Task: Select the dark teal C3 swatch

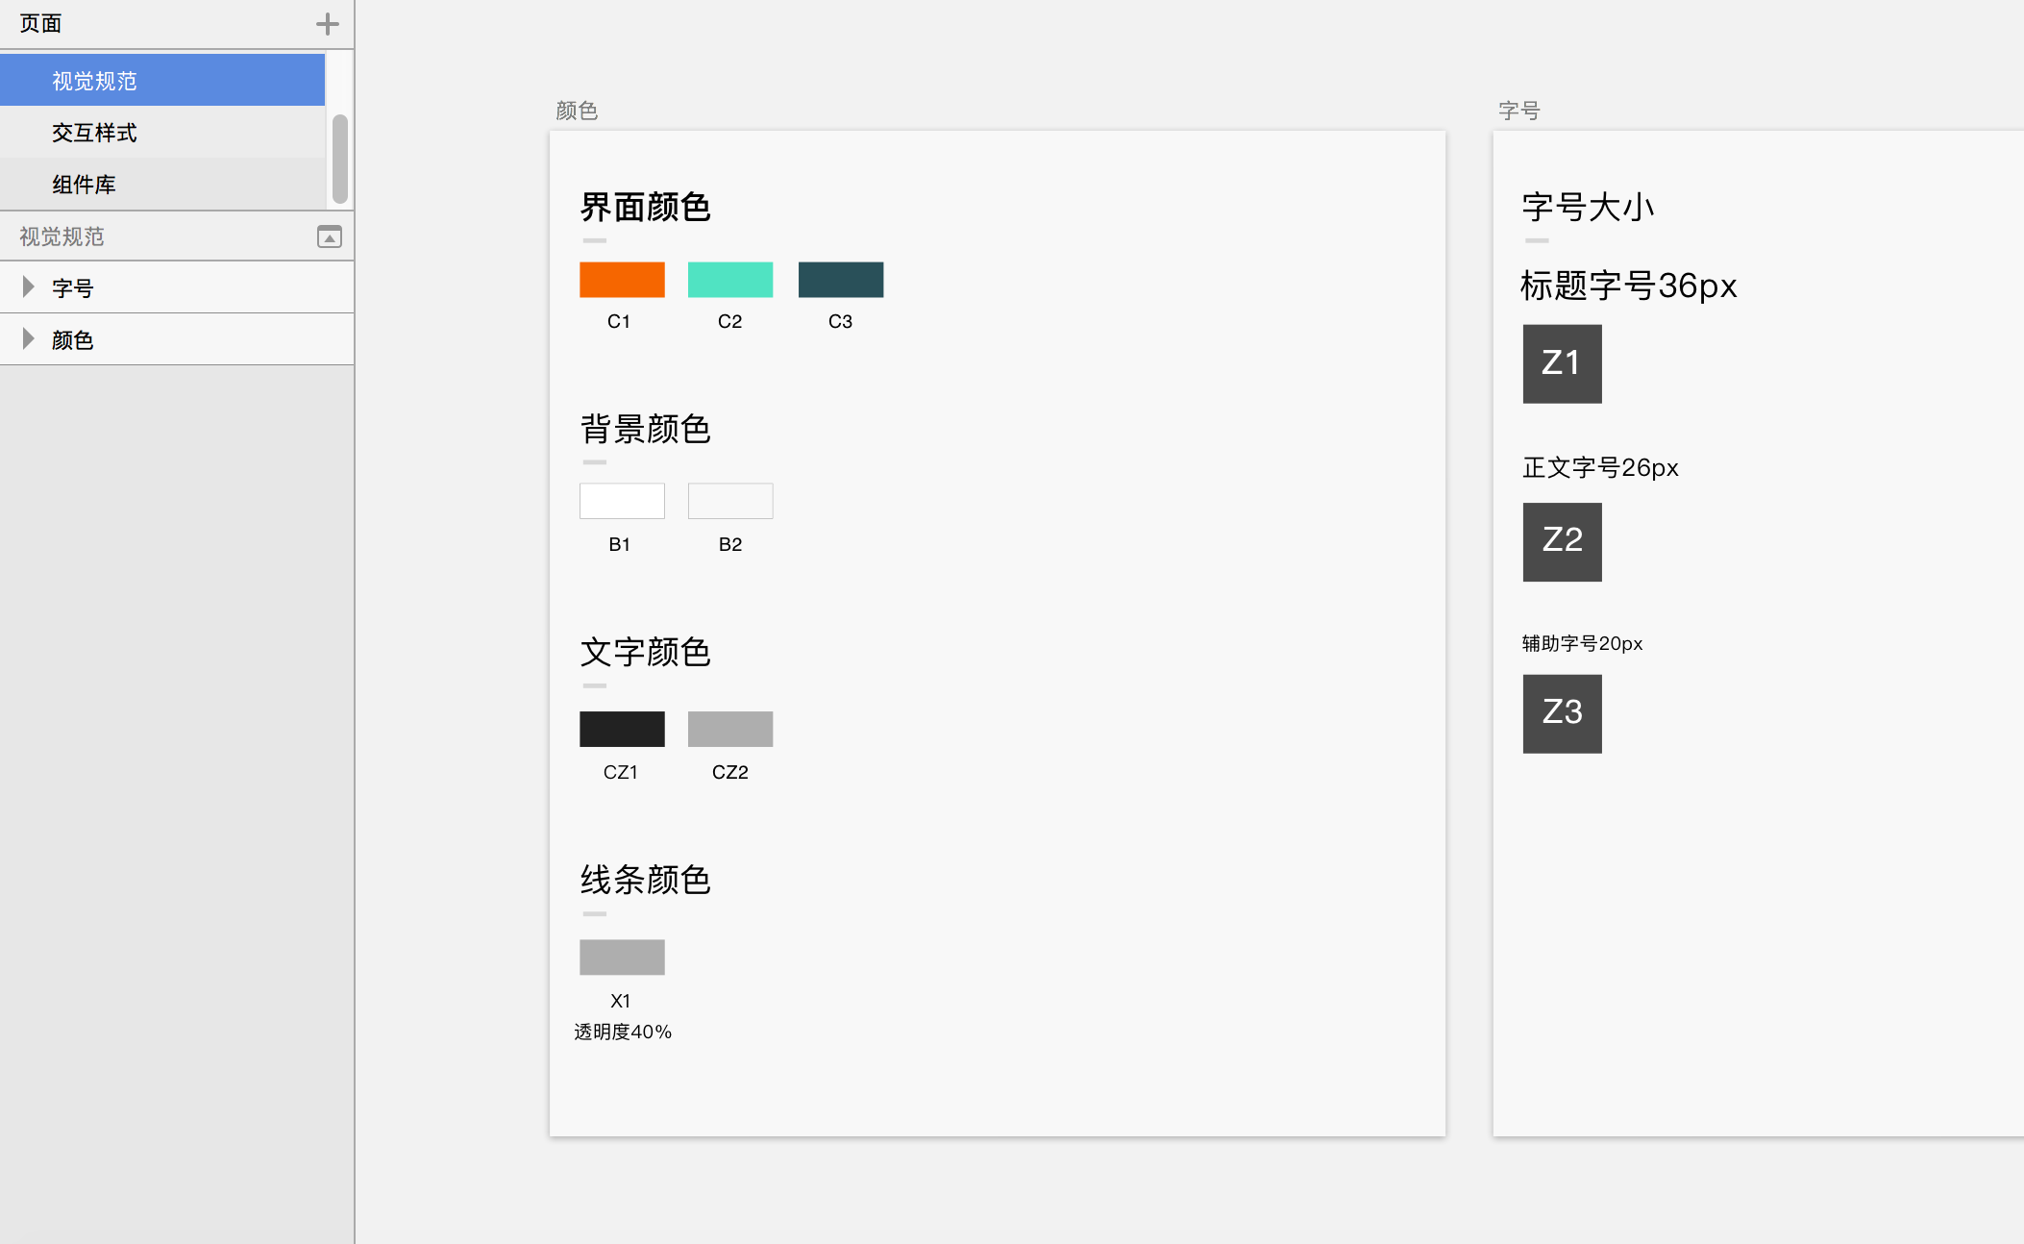Action: pyautogui.click(x=841, y=280)
